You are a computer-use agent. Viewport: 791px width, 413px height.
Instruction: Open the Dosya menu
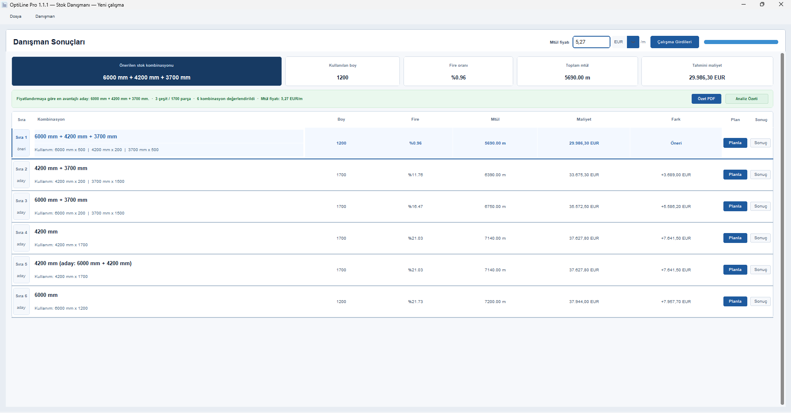pos(16,16)
